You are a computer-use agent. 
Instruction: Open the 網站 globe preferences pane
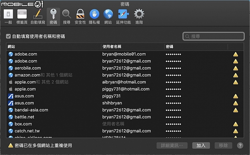pos(108,17)
